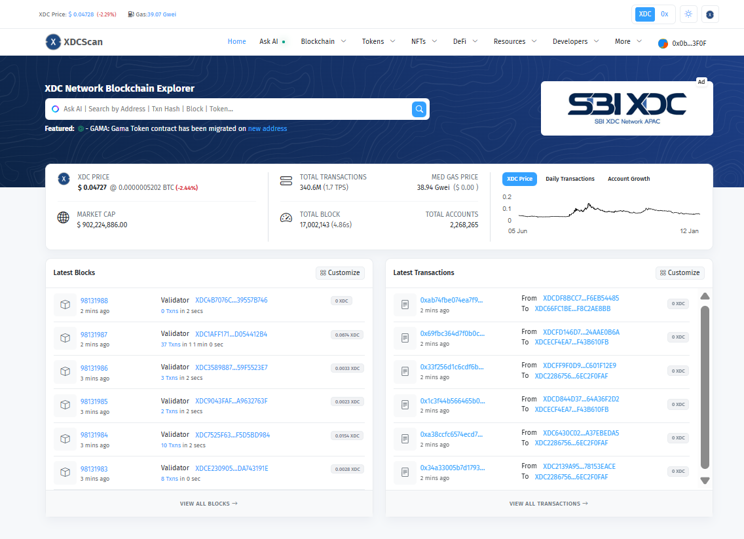This screenshot has width=744, height=539.
Task: Select the Daily Transactions chart tab
Action: click(570, 179)
